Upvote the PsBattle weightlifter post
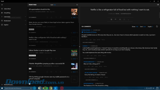Image resolution: width=160 pixels, height=90 pixels. pos(77,72)
